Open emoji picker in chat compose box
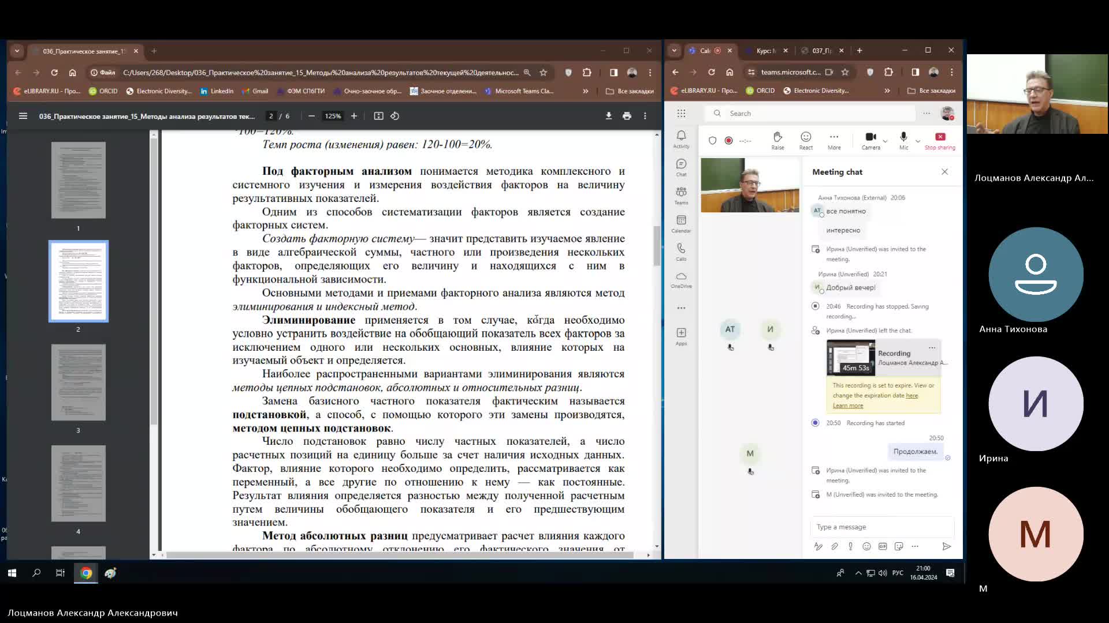This screenshot has height=623, width=1109. point(866,546)
